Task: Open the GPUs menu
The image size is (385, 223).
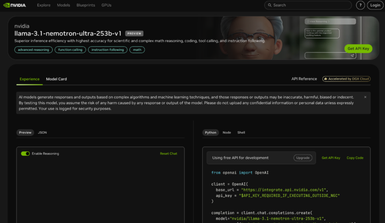Action: [106, 5]
